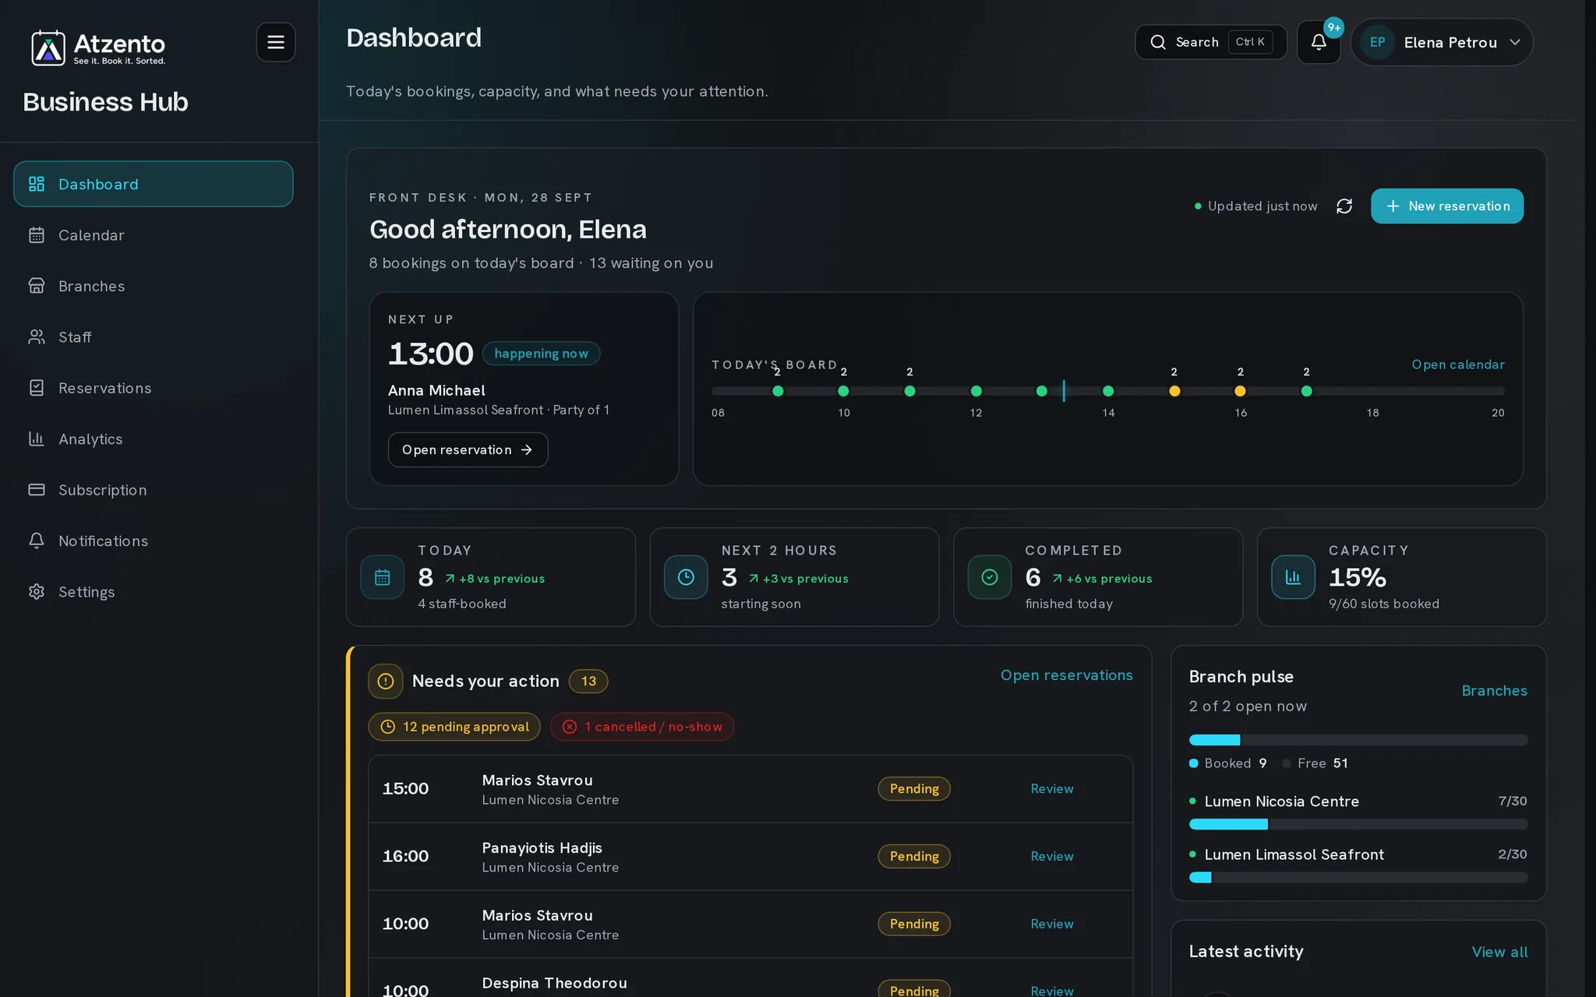Toggle the sidebar hamburger menu button
Viewport: 1596px width, 997px height.
[276, 42]
